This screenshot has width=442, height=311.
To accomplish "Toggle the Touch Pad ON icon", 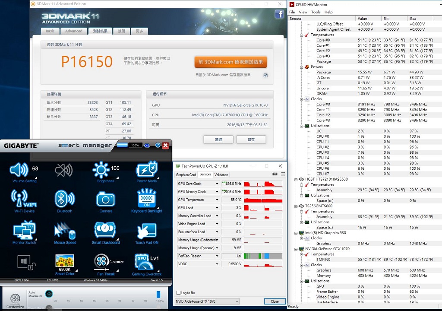I will 147,231.
